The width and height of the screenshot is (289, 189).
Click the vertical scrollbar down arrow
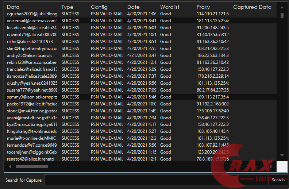282,155
